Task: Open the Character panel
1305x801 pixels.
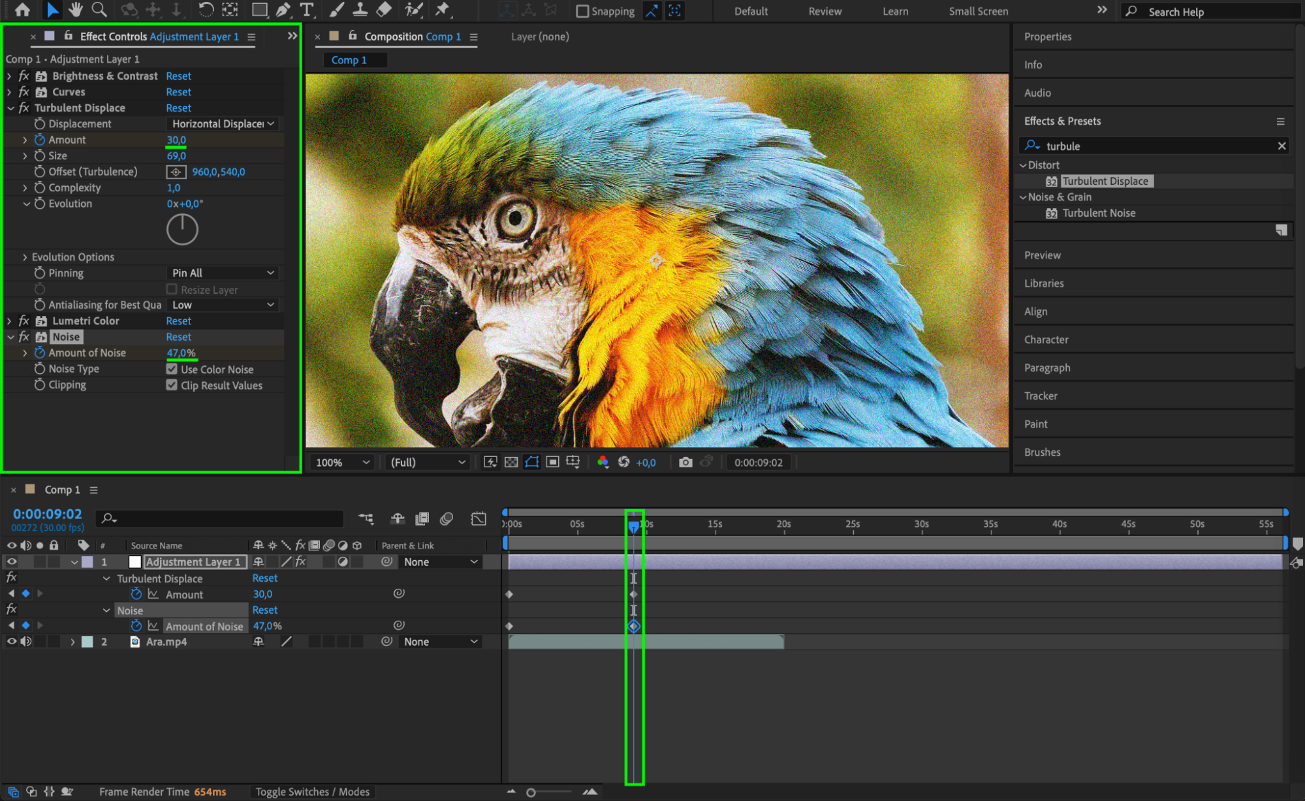Action: click(x=1046, y=339)
